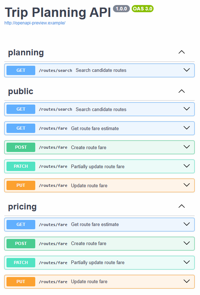Collapse the planning section chevron

tap(182, 52)
